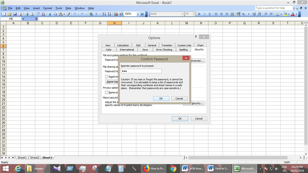Expand the Borders dropdown arrow
The image size is (308, 173).
point(281,14)
